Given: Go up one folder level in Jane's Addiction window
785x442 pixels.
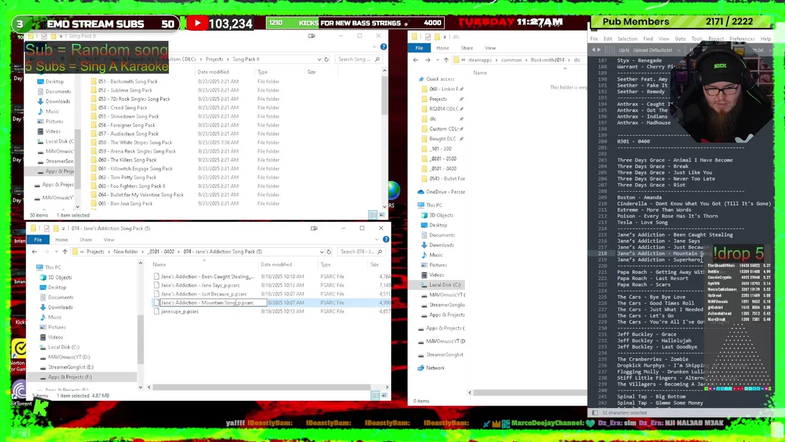Looking at the screenshot, I should (x=64, y=252).
